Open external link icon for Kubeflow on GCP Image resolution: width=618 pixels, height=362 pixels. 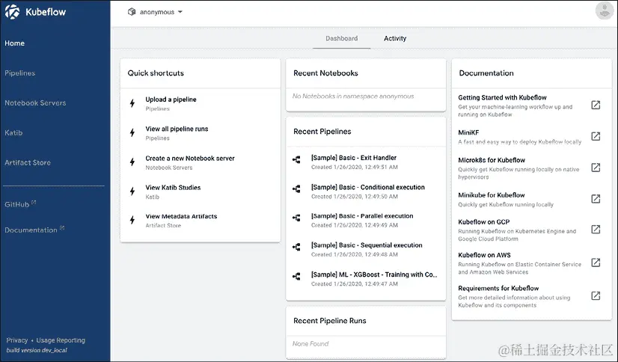point(596,230)
